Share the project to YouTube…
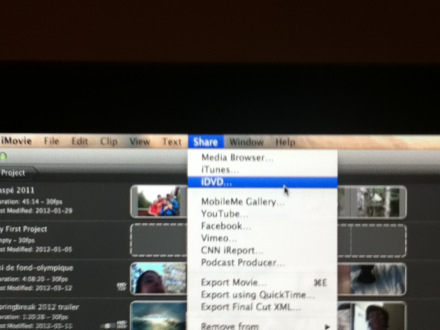Viewport: 440px width, 330px height. click(262, 214)
